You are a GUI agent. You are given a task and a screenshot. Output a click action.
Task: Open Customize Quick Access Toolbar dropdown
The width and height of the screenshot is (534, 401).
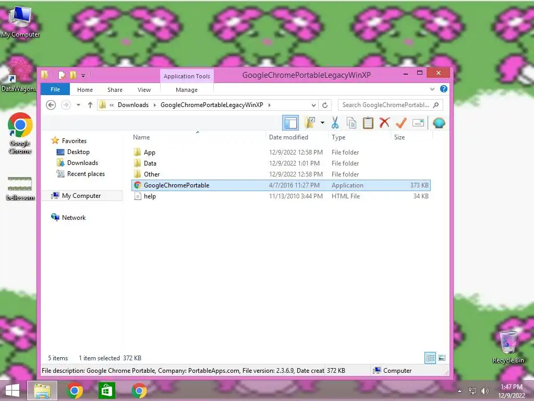pyautogui.click(x=83, y=75)
